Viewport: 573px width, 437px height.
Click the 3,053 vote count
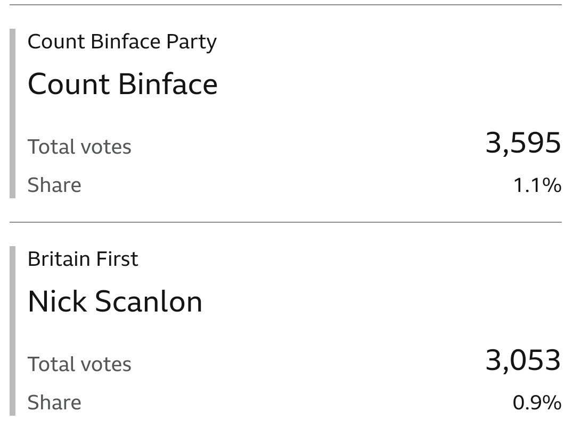(523, 360)
